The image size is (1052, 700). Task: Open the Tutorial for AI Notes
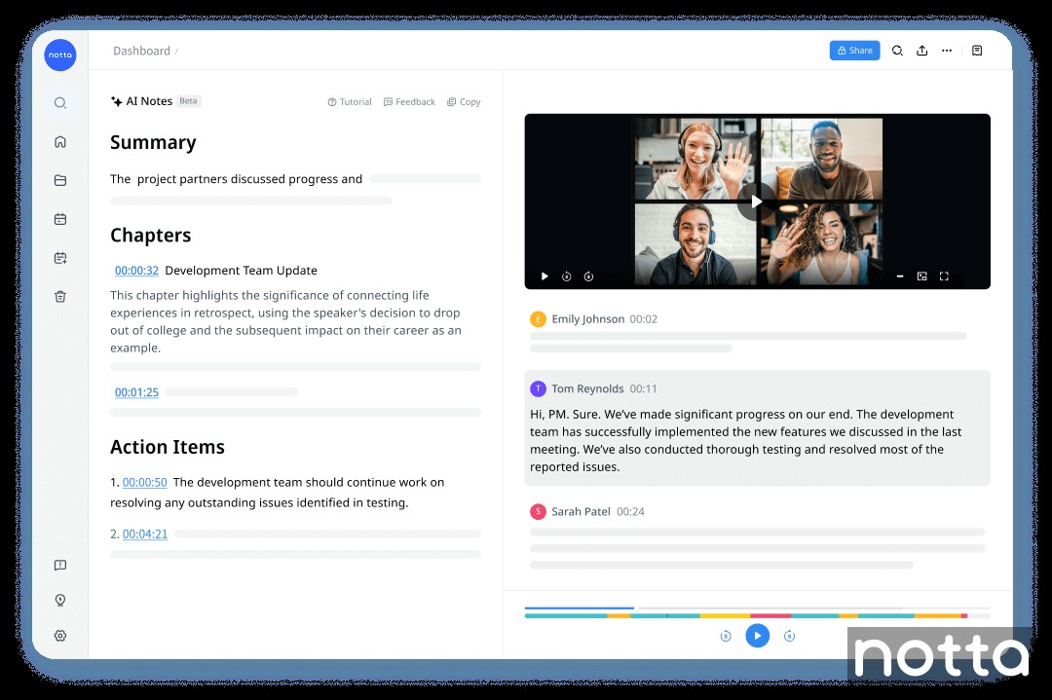click(x=349, y=101)
